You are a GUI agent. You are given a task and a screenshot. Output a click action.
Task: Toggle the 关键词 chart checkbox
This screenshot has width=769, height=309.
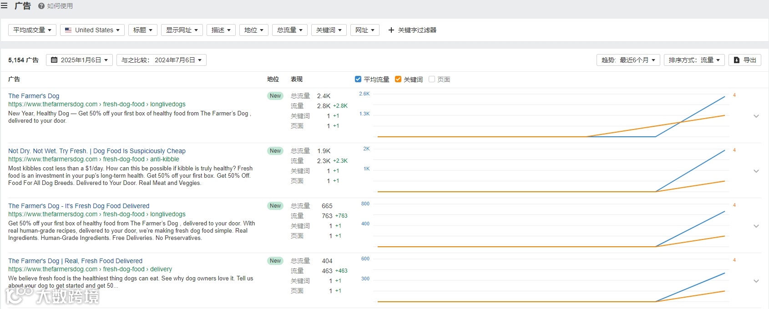[398, 79]
